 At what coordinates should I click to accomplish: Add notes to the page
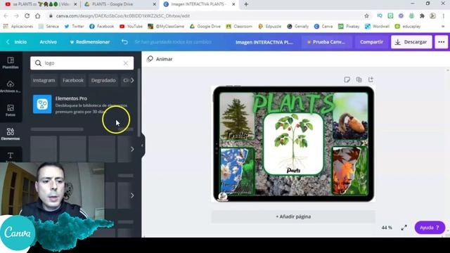347,79
